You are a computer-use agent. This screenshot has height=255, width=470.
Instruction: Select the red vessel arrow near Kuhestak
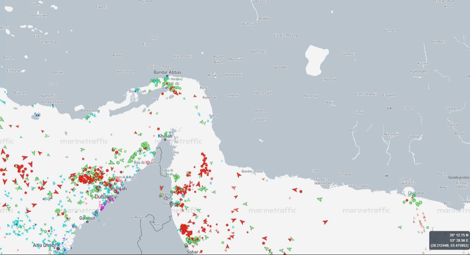pyautogui.click(x=194, y=96)
